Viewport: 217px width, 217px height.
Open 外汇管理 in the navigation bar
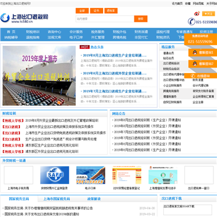(x=98, y=37)
